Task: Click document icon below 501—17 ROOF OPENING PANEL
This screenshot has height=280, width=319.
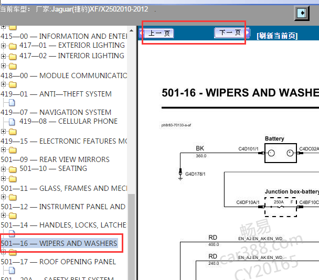Action: click(x=12, y=271)
